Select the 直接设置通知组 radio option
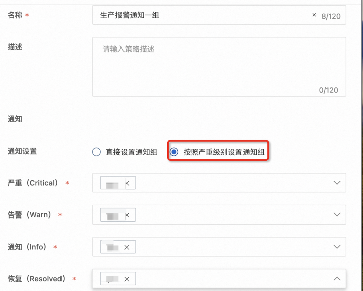This screenshot has height=291, width=363. [x=97, y=152]
